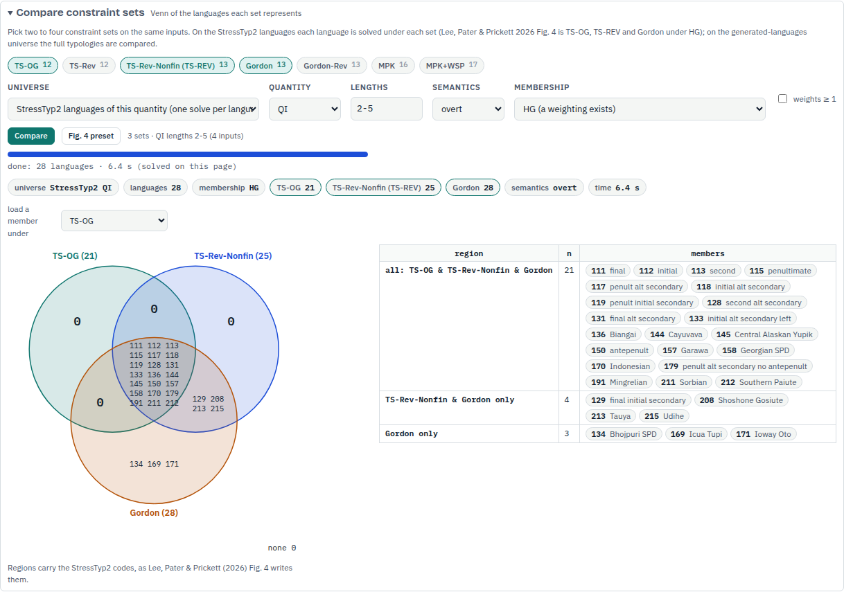Select member 157 Garawa
Image resolution: width=844 pixels, height=592 pixels.
point(685,350)
